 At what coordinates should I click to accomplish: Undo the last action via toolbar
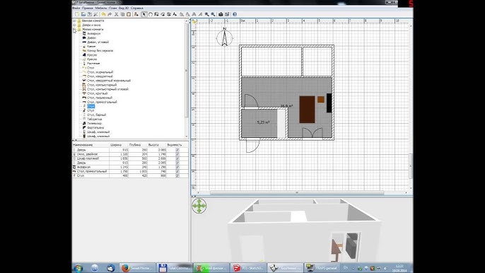click(x=103, y=14)
